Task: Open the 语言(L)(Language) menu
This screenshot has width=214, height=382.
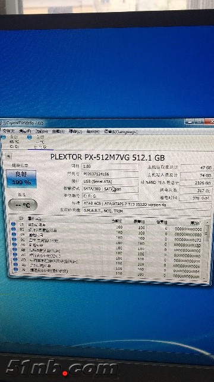Action: 121,132
